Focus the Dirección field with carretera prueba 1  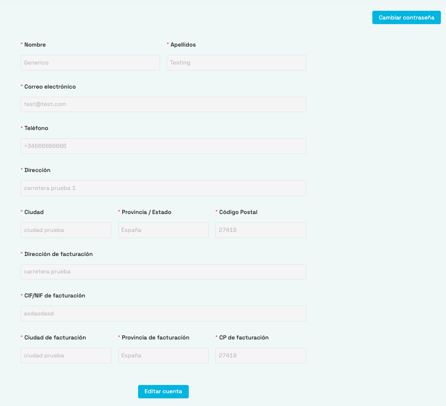point(163,188)
